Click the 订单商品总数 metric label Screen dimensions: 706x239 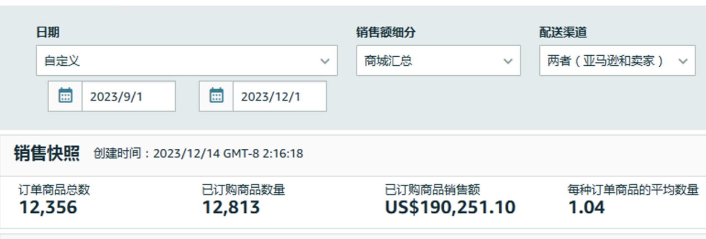(55, 190)
